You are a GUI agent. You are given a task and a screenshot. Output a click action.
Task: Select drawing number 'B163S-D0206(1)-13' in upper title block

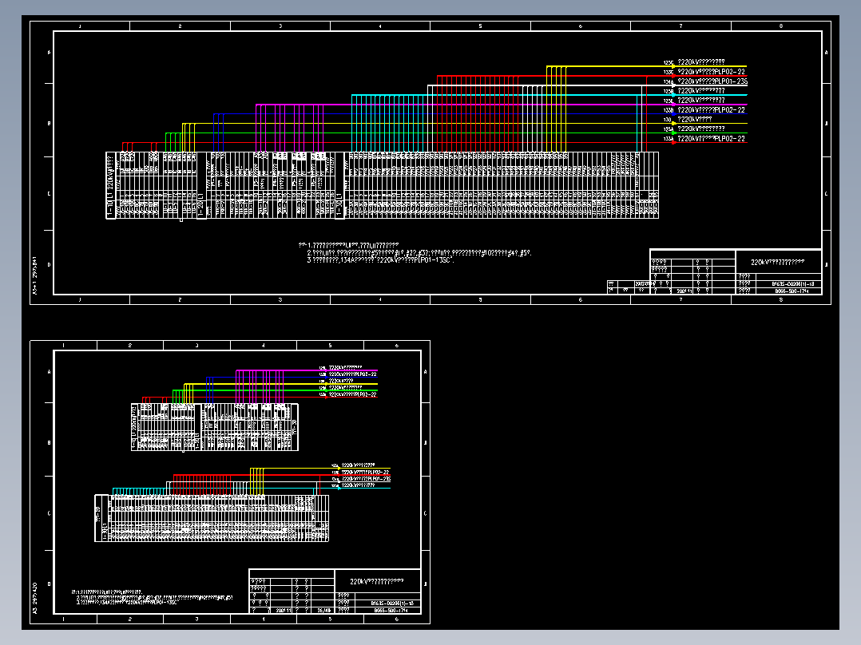pos(792,284)
